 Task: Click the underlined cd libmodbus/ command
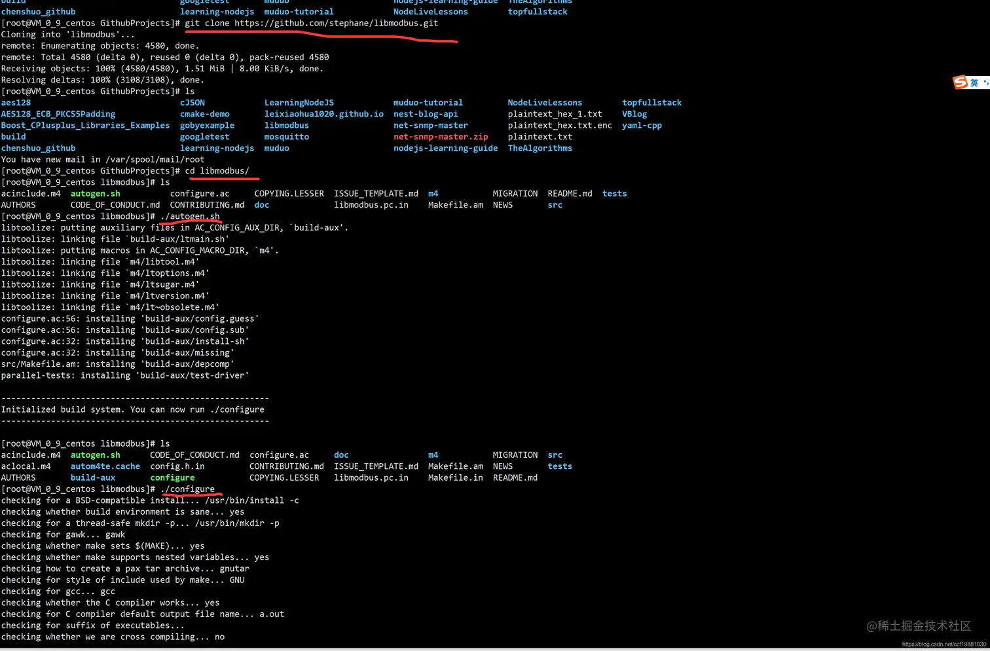(x=216, y=170)
